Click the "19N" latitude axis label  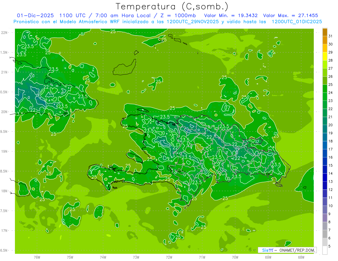[x=4, y=151]
